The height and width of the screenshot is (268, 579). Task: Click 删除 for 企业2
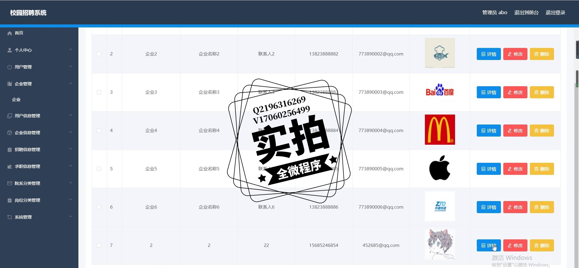[x=542, y=54]
